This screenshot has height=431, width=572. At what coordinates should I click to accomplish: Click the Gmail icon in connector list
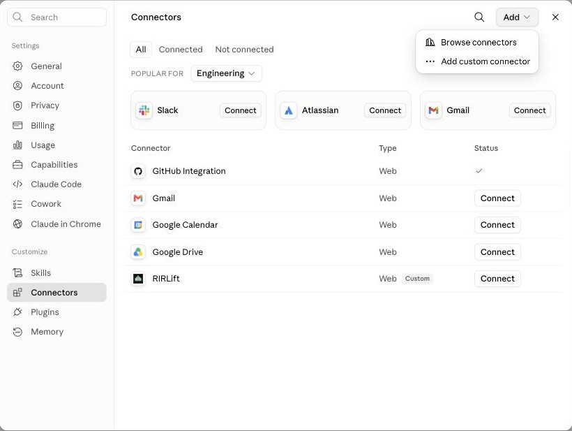coord(138,198)
